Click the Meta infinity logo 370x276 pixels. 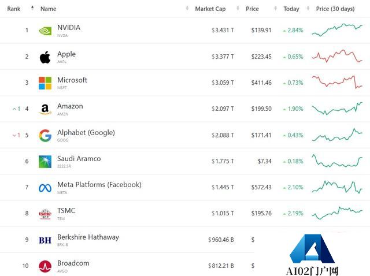click(45, 188)
